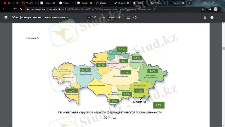Close the Platonus tab
This screenshot has width=225, height=127.
(x=54, y=3)
